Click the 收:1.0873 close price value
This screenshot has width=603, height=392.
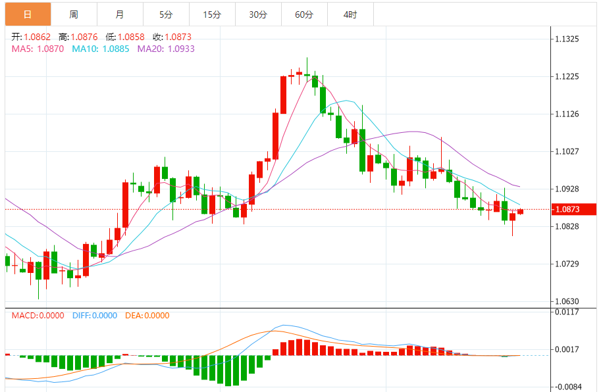coord(172,37)
